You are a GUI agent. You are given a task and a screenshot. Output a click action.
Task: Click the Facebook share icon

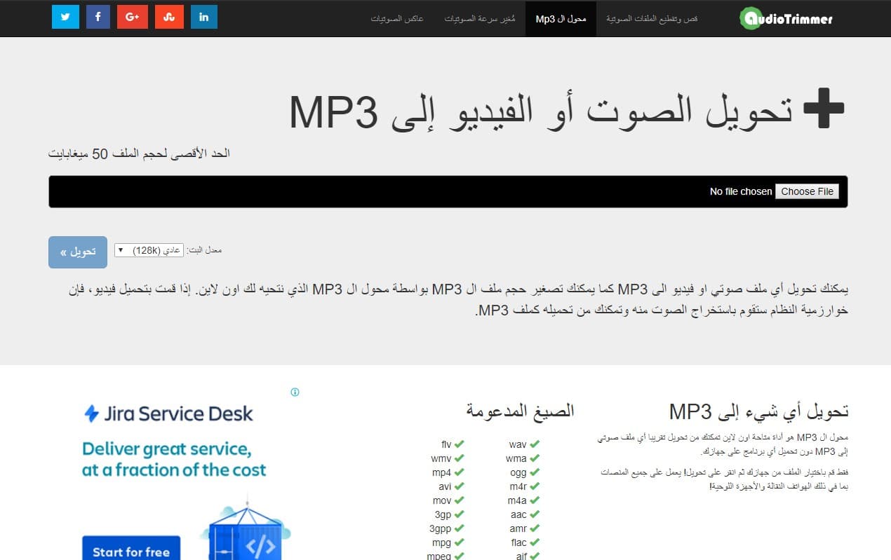point(98,17)
